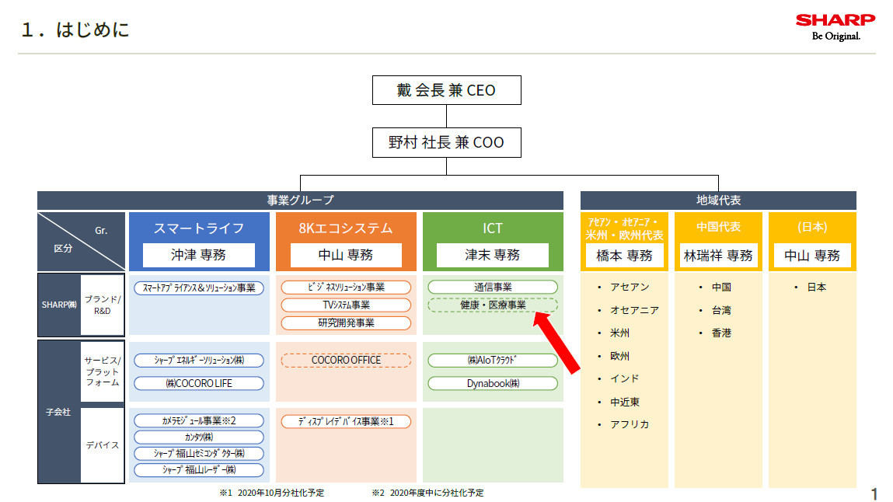The height and width of the screenshot is (502, 893).
Task: Select the "カメラモジュール事業※2" pill
Action: (x=199, y=421)
